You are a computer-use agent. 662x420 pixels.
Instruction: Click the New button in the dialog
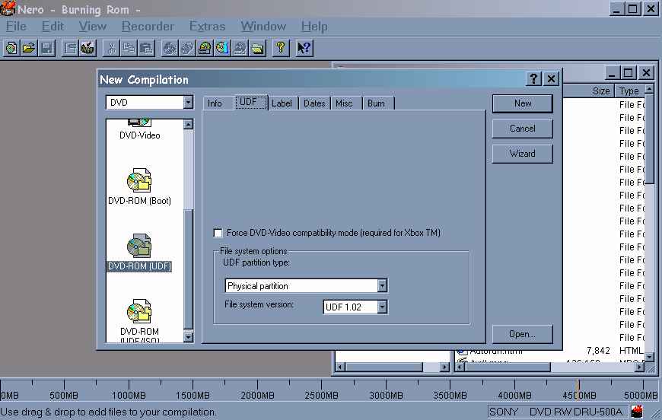pos(523,103)
